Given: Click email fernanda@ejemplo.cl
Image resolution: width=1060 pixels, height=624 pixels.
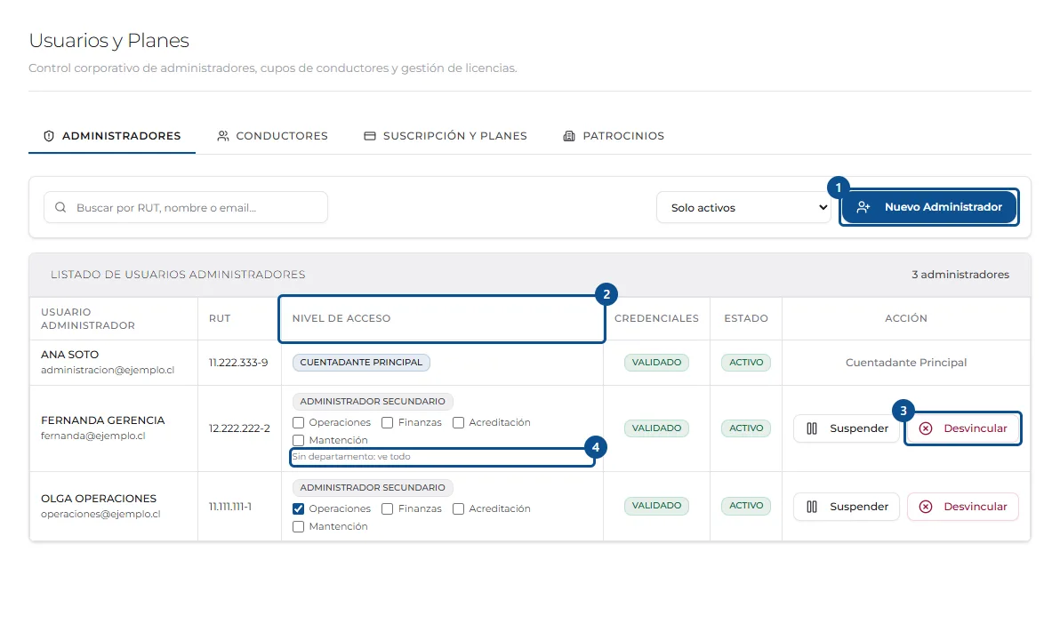Looking at the screenshot, I should [93, 436].
